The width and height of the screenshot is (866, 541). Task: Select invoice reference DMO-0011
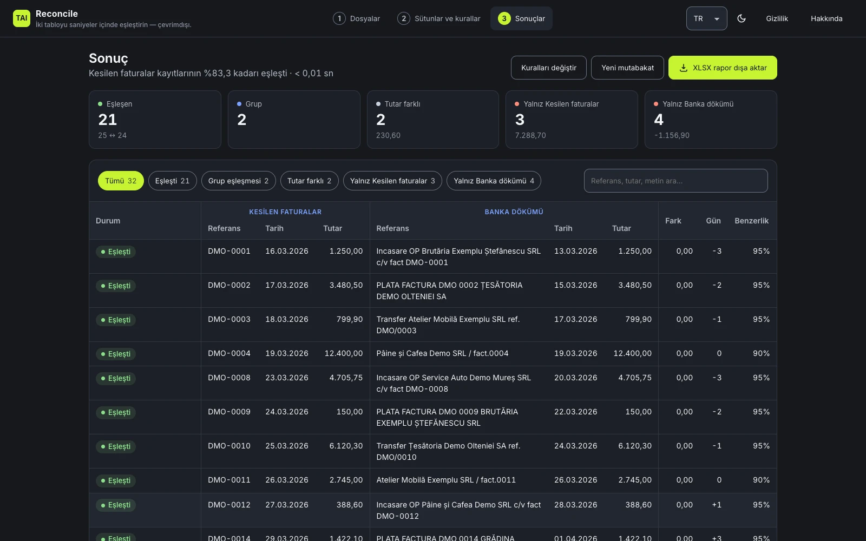click(x=229, y=480)
